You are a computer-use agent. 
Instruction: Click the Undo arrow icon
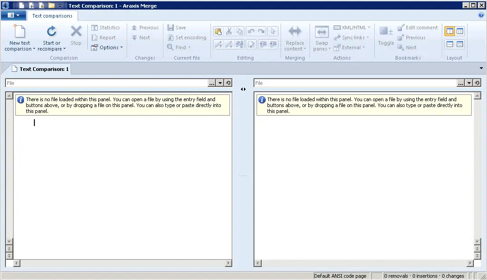pos(251,31)
